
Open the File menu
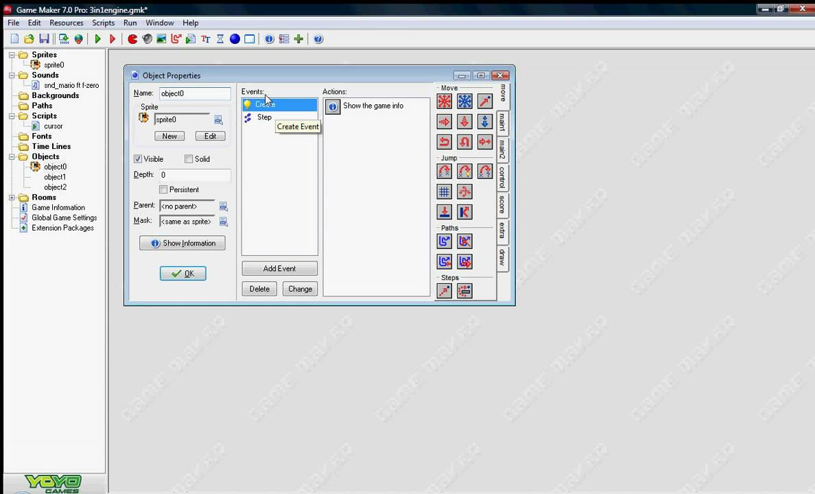tap(14, 23)
